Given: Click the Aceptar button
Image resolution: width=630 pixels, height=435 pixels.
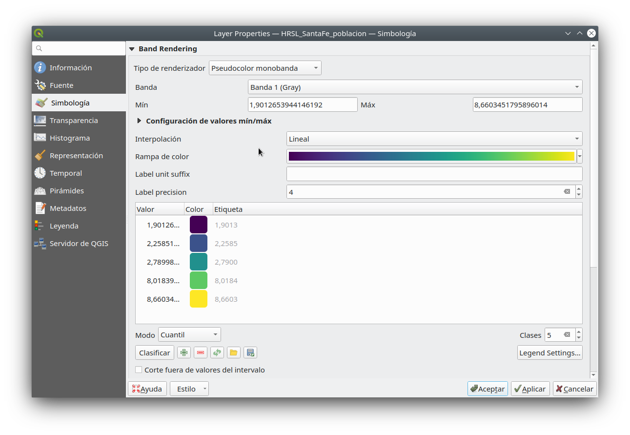Looking at the screenshot, I should point(488,389).
